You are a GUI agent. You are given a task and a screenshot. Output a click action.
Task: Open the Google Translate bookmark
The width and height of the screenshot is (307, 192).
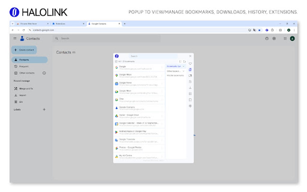coord(139,140)
